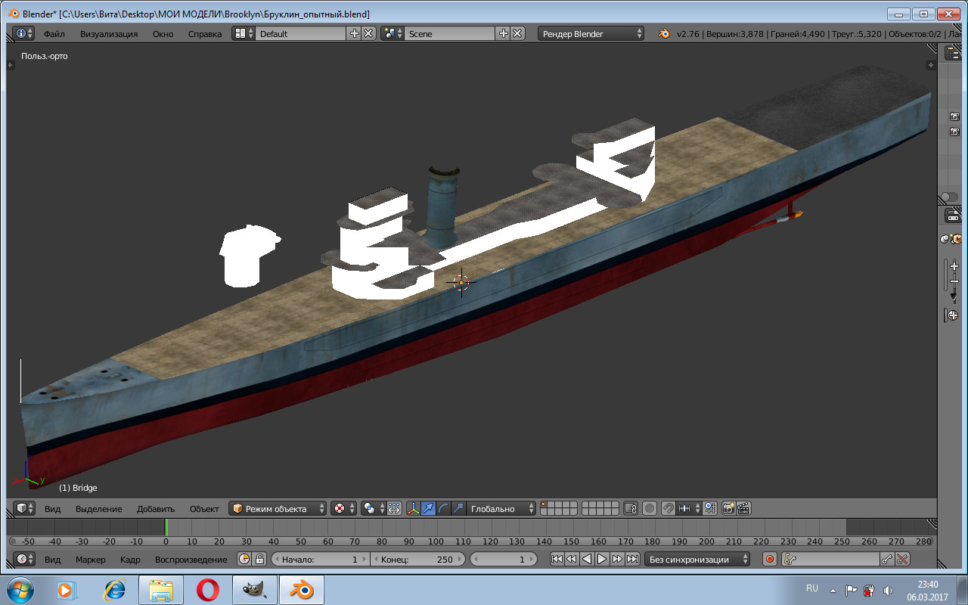Click the Маркер menu in timeline
This screenshot has height=605, width=968.
coord(91,560)
